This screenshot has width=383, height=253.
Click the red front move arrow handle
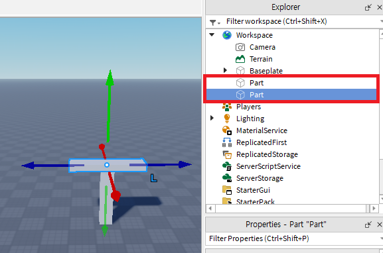point(115,196)
